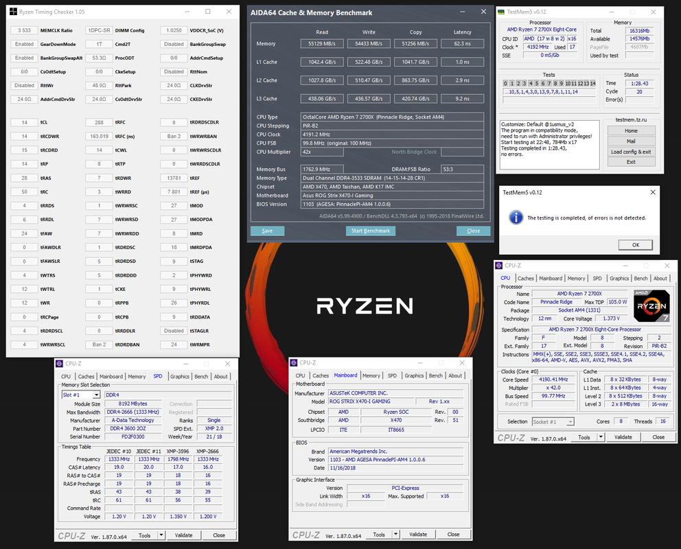
Task: Maximize the Ryzen Timing Checker window
Action: [208, 12]
